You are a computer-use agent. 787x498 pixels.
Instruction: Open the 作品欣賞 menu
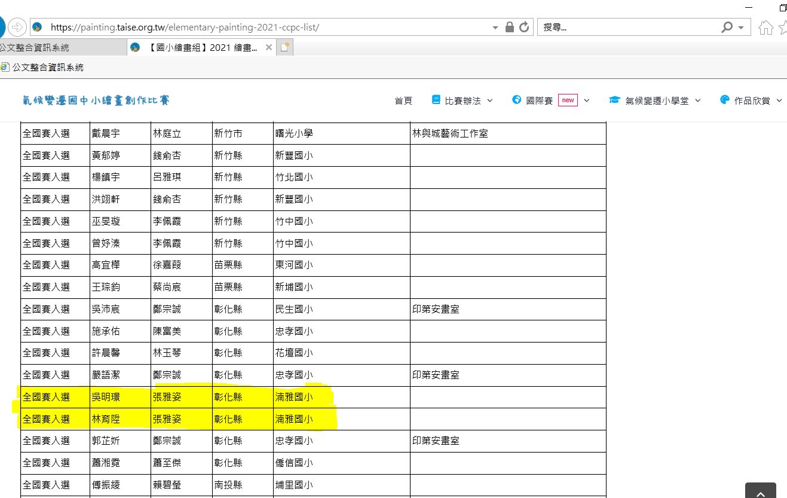click(751, 100)
